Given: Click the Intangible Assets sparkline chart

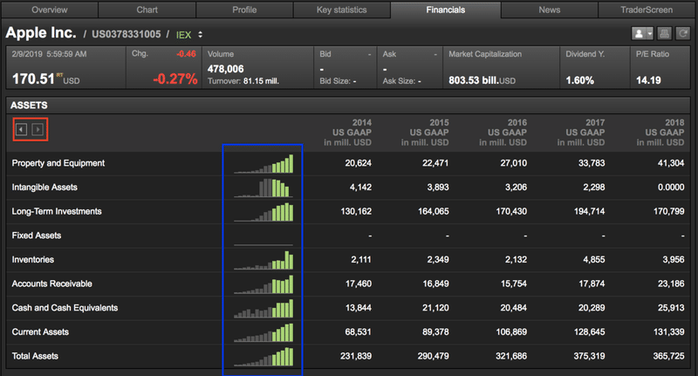Looking at the screenshot, I should [263, 188].
